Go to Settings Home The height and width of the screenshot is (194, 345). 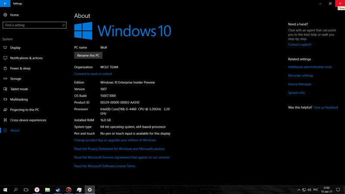[14, 15]
